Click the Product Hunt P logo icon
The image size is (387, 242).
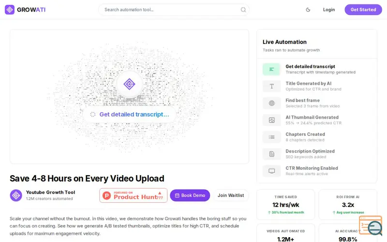[106, 196]
